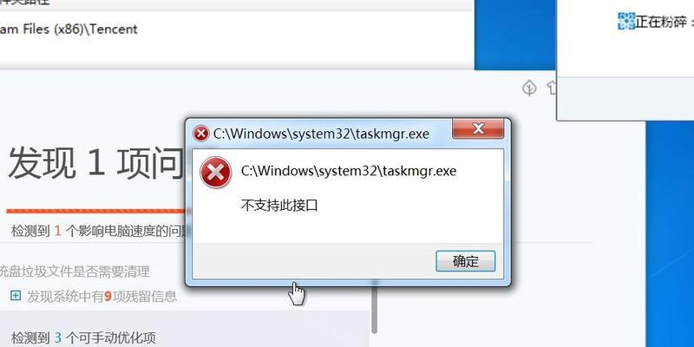Screen dimensions: 694x347
Task: Click the 不支持此接口 message text
Action: 279,206
